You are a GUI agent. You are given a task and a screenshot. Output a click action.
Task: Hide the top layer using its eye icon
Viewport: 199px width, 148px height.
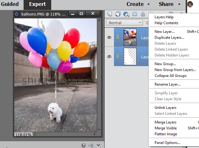click(109, 38)
